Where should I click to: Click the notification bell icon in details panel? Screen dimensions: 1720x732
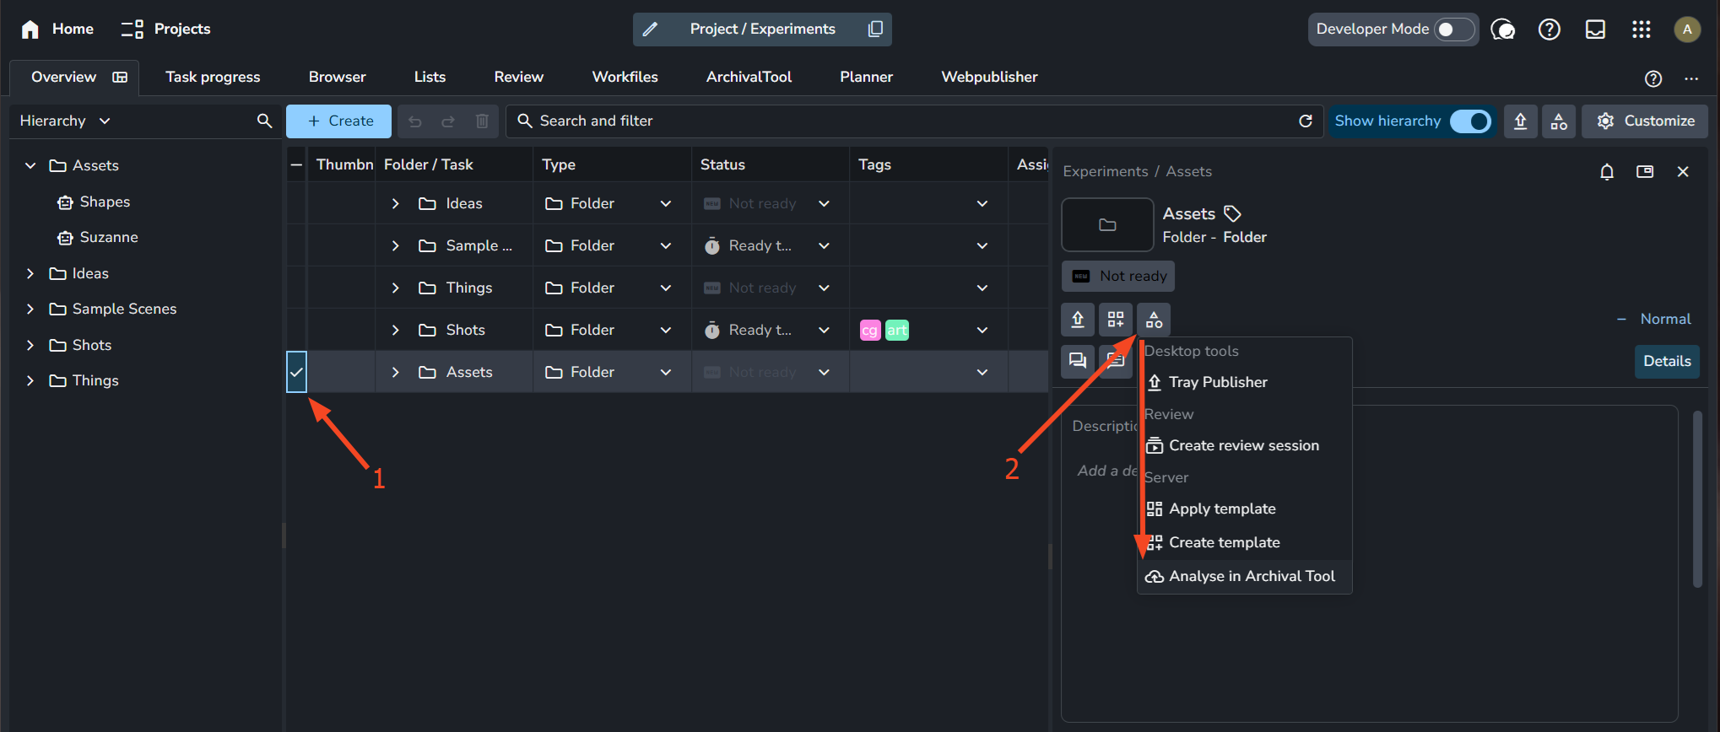[x=1606, y=172]
